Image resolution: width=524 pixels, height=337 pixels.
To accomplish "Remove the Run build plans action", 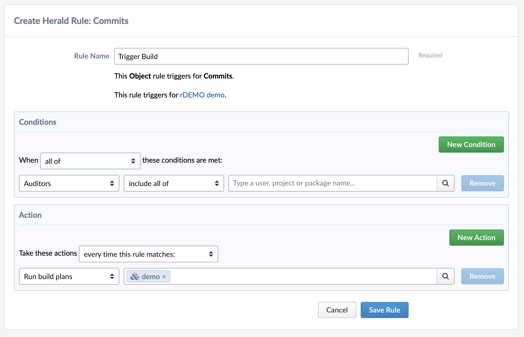I will [482, 276].
